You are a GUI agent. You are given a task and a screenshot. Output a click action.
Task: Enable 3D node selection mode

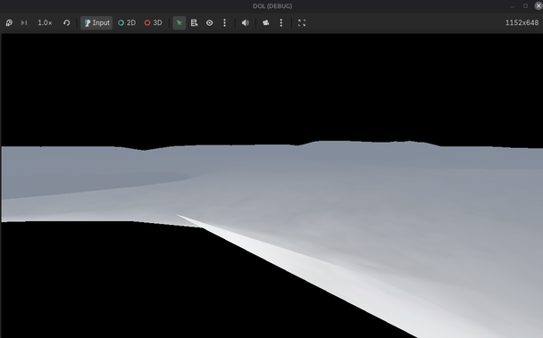153,23
